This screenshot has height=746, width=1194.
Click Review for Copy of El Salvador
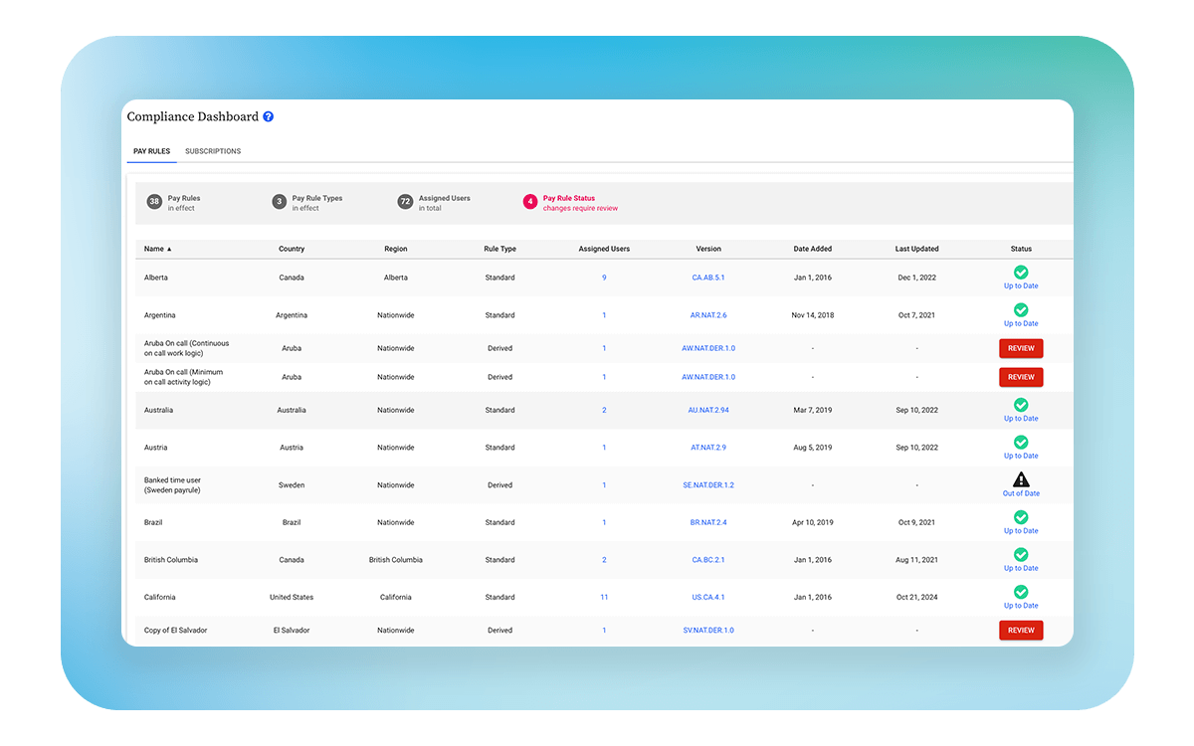click(x=1021, y=630)
